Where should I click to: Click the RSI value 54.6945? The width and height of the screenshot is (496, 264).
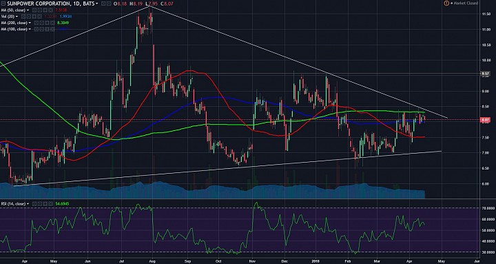[62, 203]
